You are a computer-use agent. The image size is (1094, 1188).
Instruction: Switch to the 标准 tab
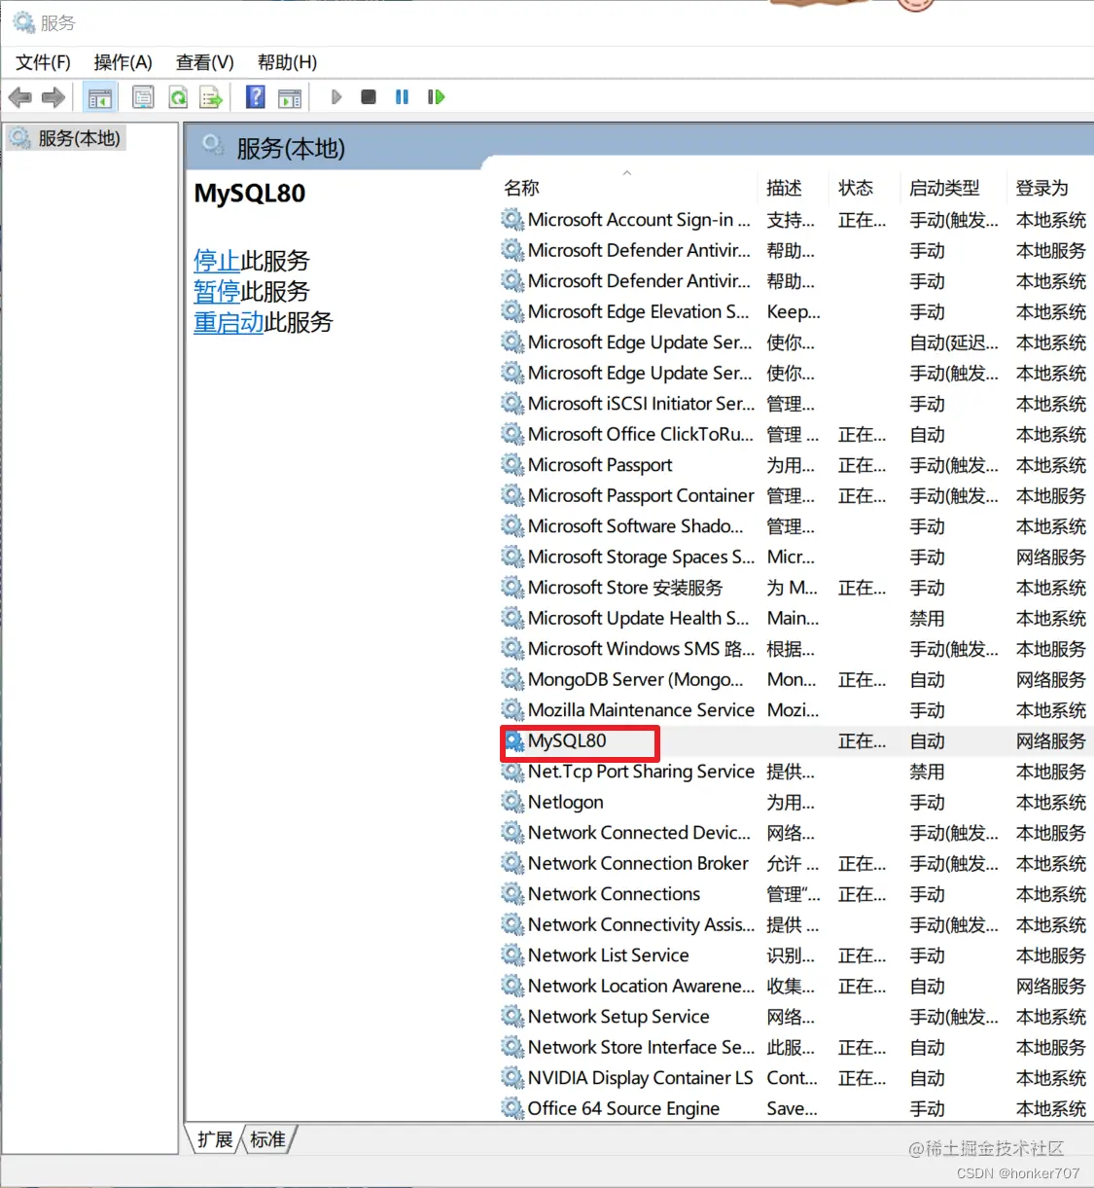coord(267,1139)
